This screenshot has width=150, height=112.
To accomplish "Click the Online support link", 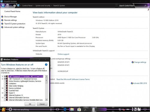I will (63, 54).
